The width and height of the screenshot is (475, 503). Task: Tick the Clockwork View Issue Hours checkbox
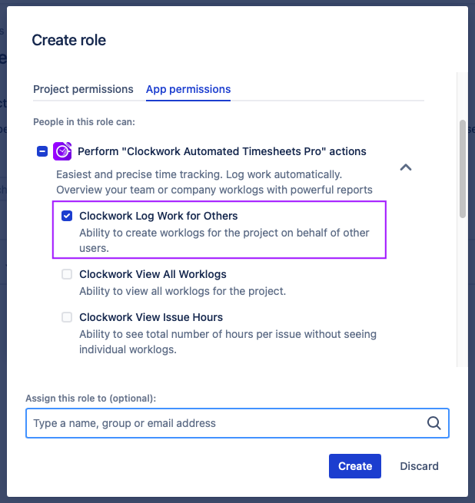point(67,317)
